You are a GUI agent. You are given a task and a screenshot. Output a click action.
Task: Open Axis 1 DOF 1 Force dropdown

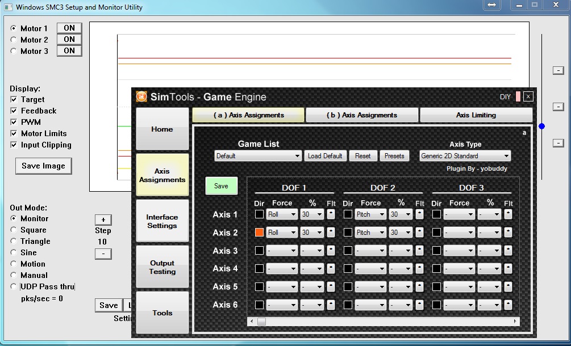282,214
